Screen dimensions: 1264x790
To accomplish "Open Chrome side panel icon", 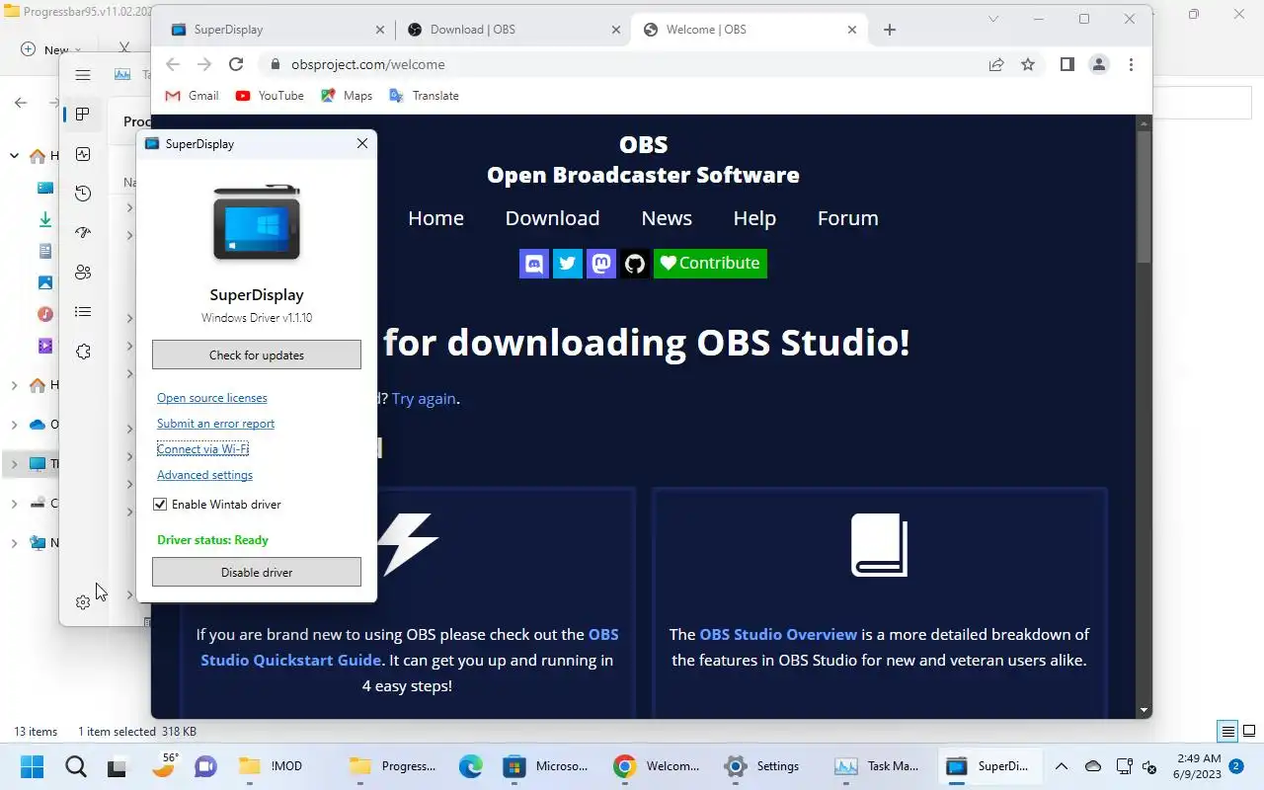I will (x=1067, y=64).
